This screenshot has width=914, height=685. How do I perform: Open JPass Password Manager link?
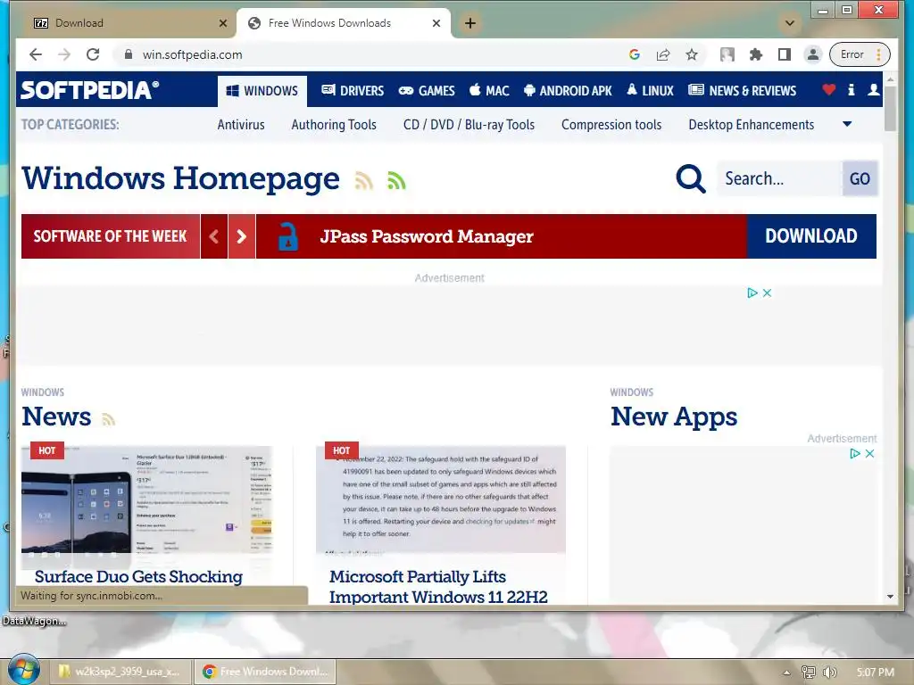426,236
